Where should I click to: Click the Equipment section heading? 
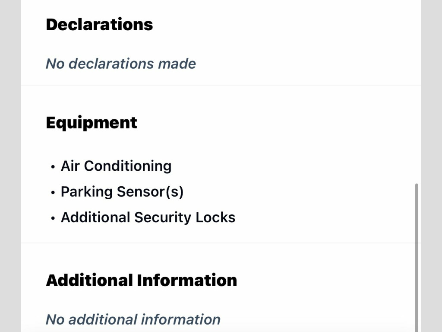[x=92, y=123]
